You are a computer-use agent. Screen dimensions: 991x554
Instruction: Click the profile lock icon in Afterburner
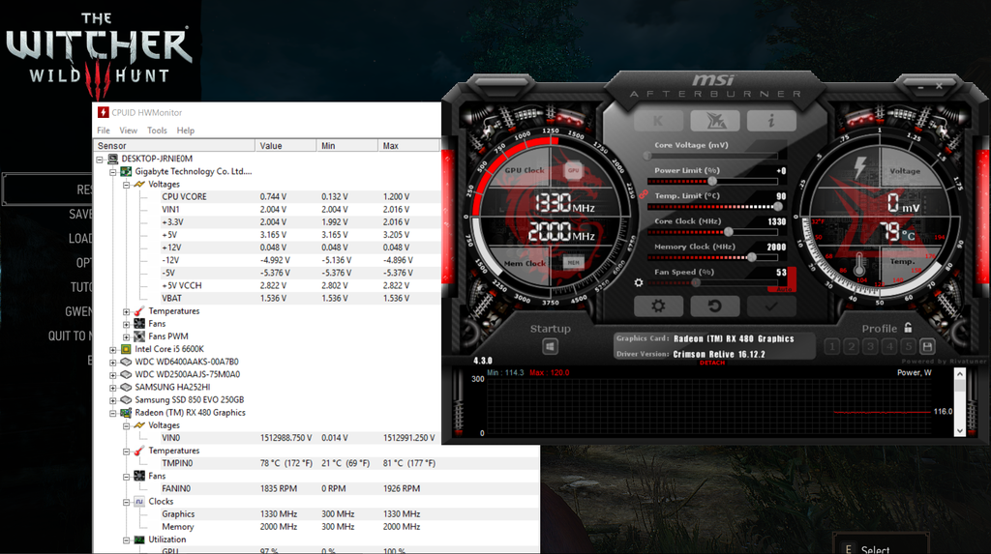[x=908, y=327]
